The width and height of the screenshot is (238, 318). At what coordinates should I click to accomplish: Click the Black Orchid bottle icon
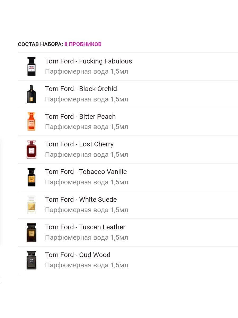tap(31, 94)
